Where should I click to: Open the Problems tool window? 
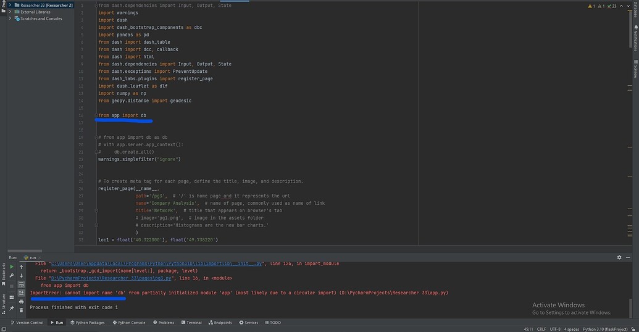pos(164,323)
